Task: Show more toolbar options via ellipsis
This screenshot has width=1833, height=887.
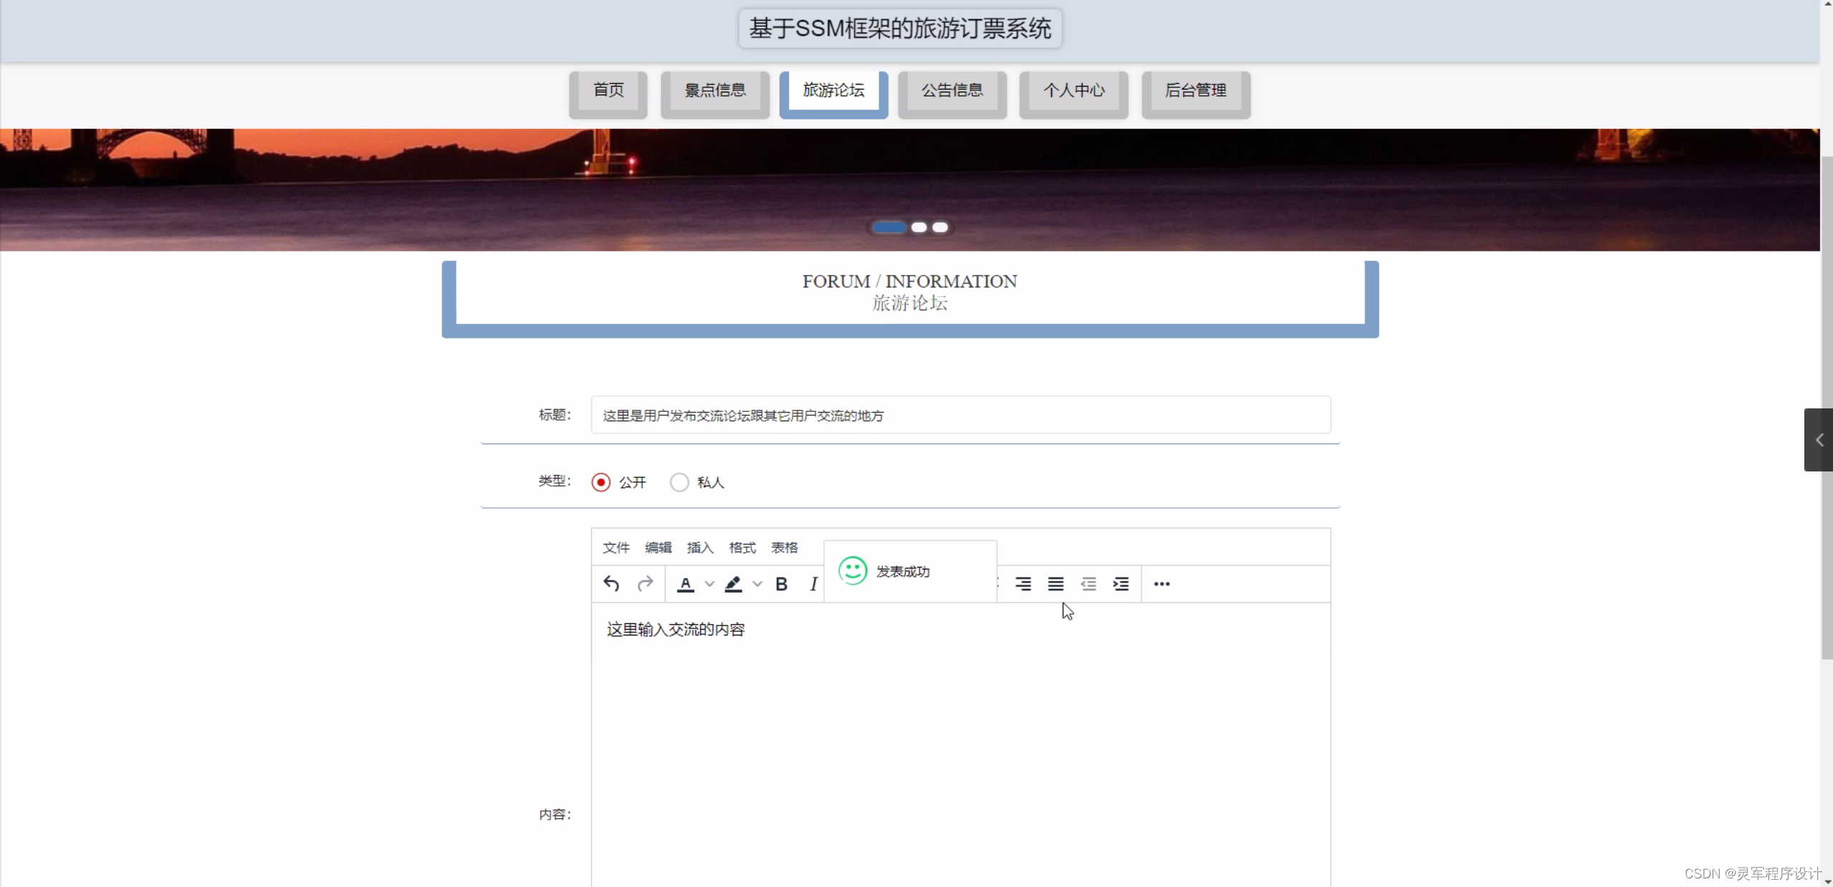Action: click(x=1162, y=584)
